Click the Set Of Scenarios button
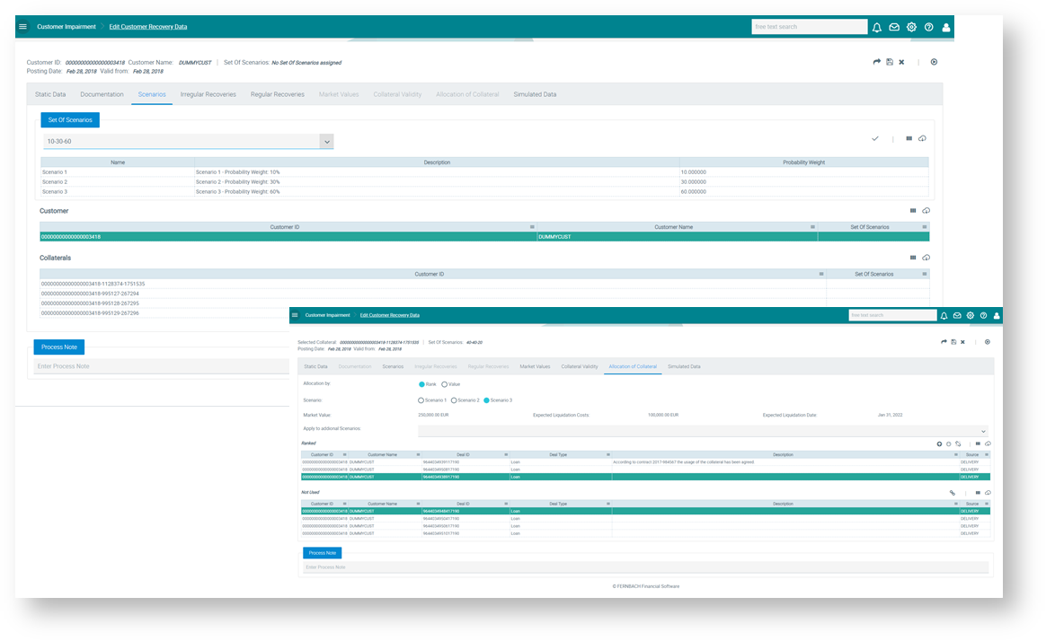The width and height of the screenshot is (1046, 641). tap(69, 119)
